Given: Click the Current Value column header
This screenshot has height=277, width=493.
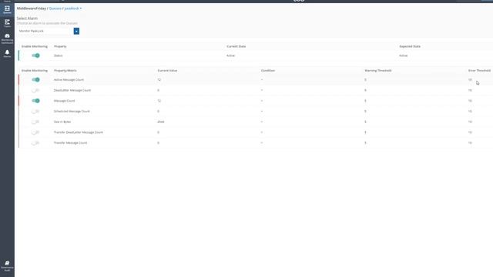Looking at the screenshot, I should 167,71.
